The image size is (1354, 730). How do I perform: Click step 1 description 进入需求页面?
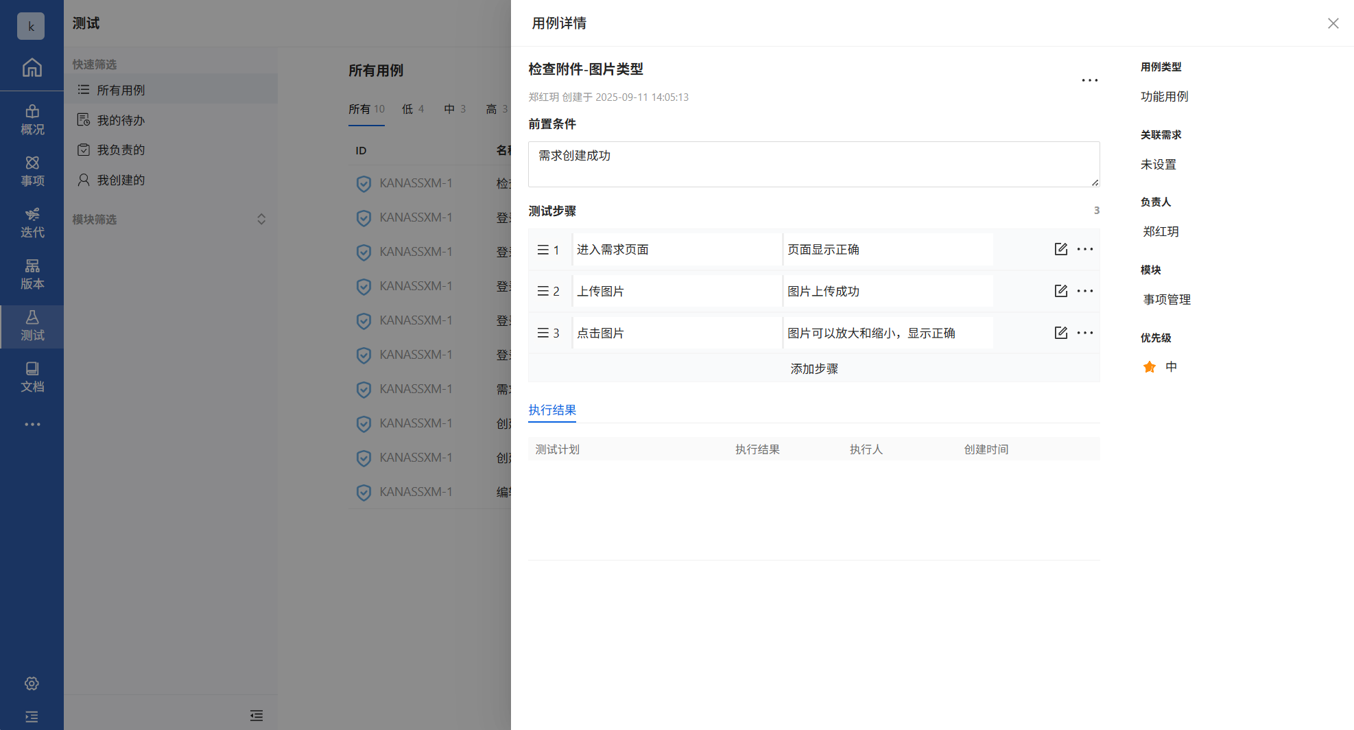click(677, 250)
